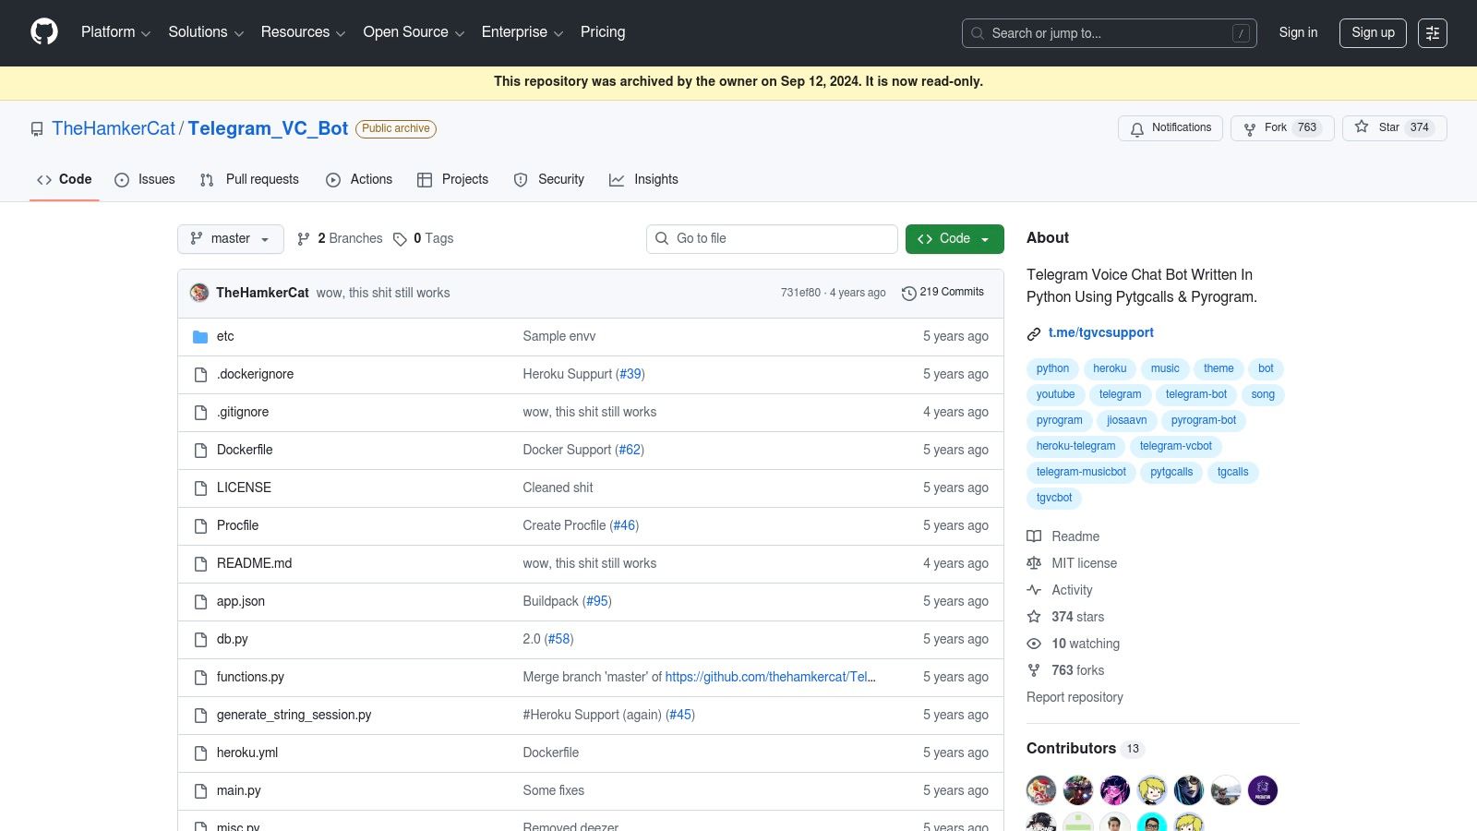
Task: Open the TheHamkerCat owner link
Action: tap(114, 129)
